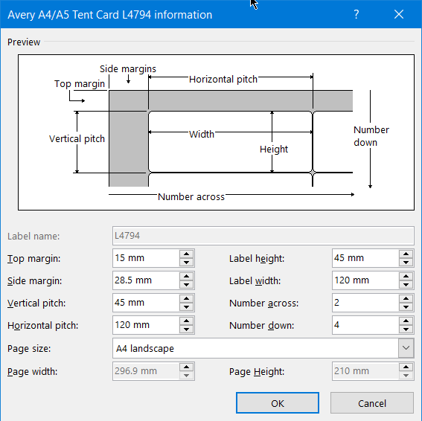Image resolution: width=422 pixels, height=421 pixels.
Task: Click the Page Height up arrow
Action: 406,367
